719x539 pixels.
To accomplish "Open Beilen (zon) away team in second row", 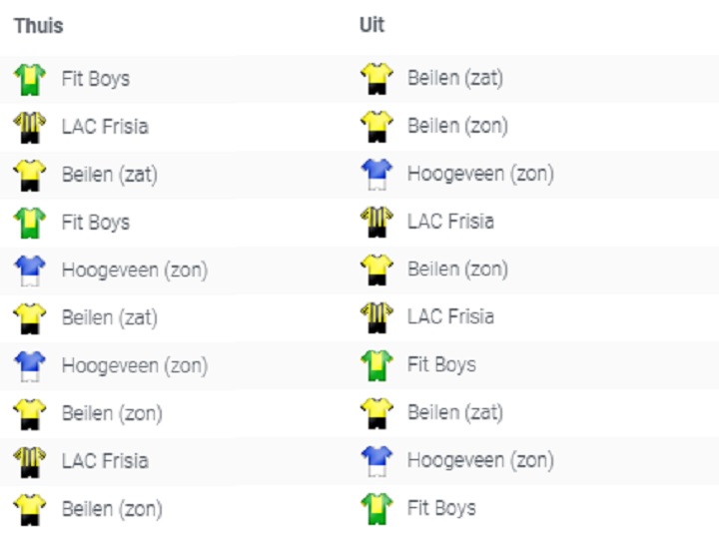I will pyautogui.click(x=457, y=126).
